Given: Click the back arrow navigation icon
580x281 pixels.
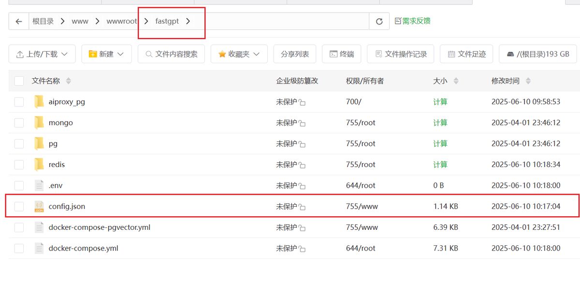Looking at the screenshot, I should [19, 21].
